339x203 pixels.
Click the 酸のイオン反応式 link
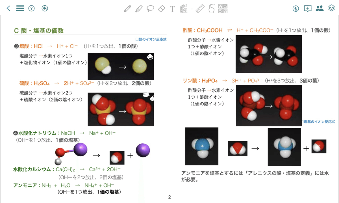[151, 39]
